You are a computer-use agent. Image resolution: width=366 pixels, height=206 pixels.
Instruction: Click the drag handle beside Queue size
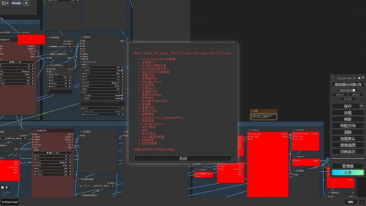[x=333, y=78]
